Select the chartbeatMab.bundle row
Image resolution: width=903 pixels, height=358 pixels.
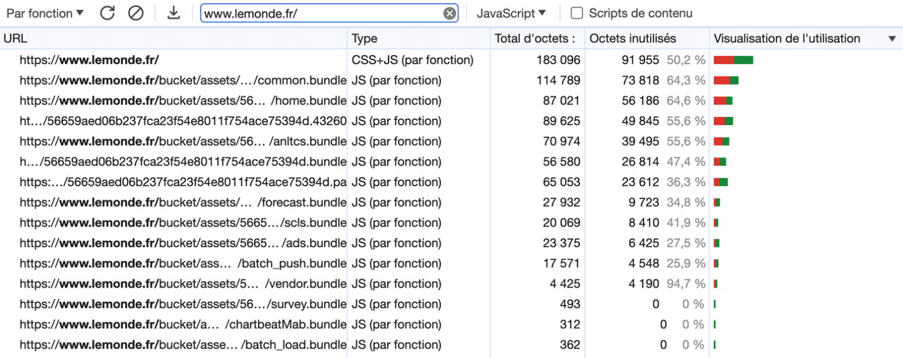coord(451,325)
